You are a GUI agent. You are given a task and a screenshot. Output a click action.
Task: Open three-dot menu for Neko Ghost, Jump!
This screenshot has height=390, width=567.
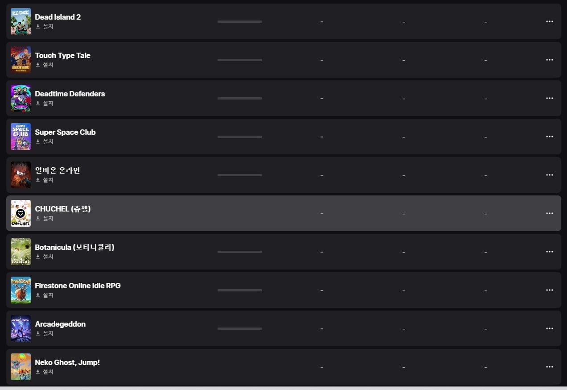pyautogui.click(x=550, y=367)
